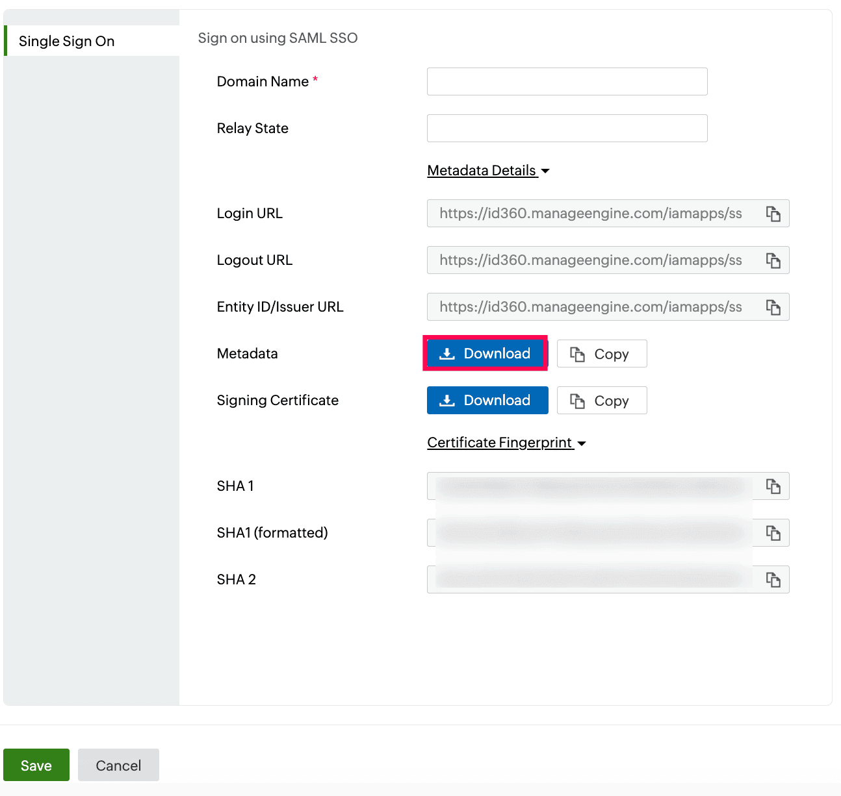Download the Signing Certificate
The image size is (841, 796).
[487, 400]
